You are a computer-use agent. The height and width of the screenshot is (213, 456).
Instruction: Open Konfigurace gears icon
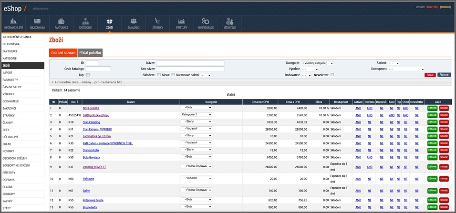pyautogui.click(x=206, y=22)
